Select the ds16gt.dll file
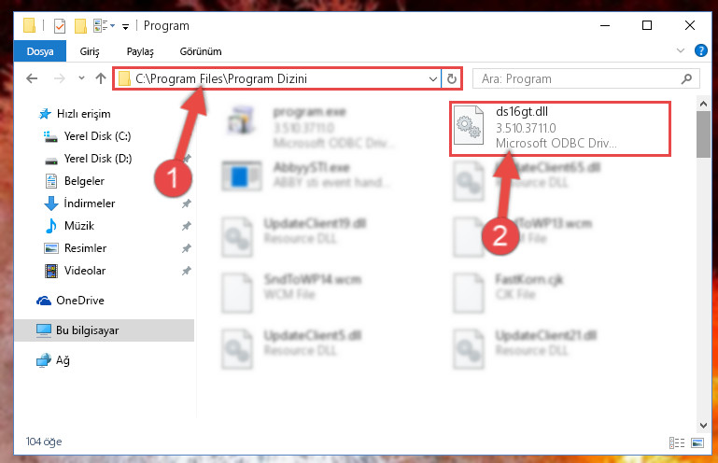718x463 pixels. click(x=560, y=129)
